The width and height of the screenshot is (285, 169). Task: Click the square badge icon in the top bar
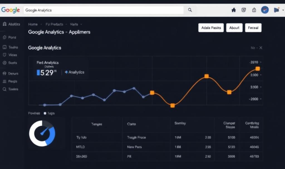pos(244,10)
